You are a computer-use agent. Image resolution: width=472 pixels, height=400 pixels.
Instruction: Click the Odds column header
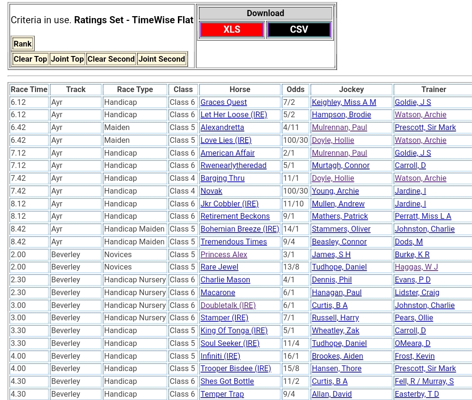[x=295, y=89]
